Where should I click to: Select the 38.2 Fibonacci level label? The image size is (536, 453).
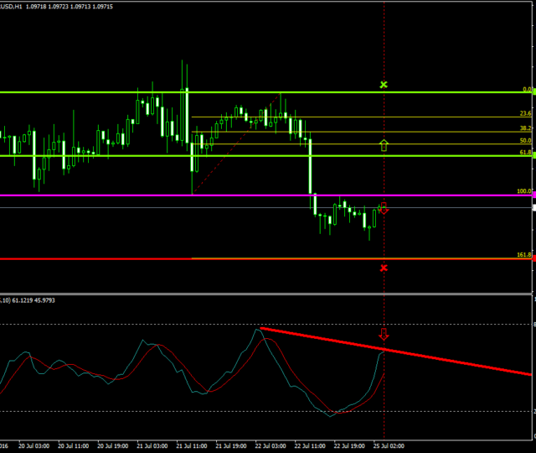click(x=525, y=128)
